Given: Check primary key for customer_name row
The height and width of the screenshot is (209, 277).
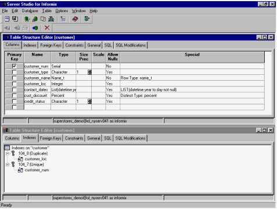Looking at the screenshot, I should point(14,78).
